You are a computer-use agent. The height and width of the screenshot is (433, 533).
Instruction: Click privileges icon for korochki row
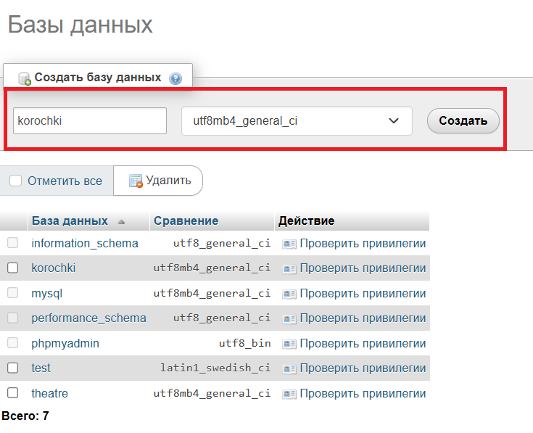(x=289, y=268)
